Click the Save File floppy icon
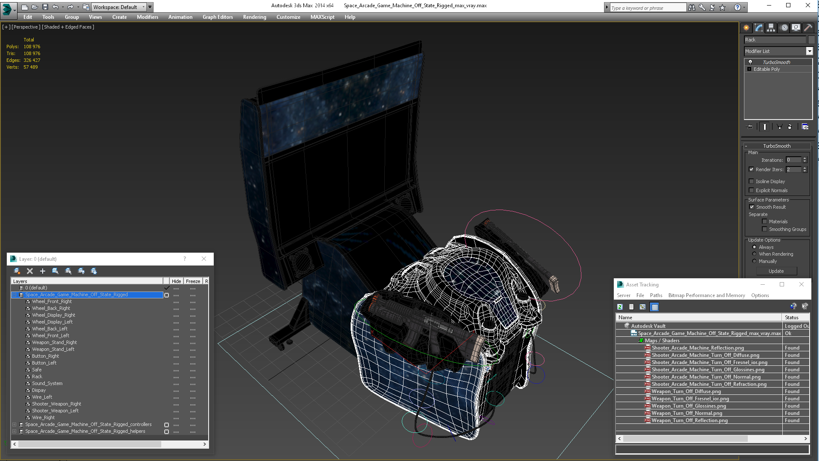This screenshot has width=819, height=461. [x=45, y=7]
